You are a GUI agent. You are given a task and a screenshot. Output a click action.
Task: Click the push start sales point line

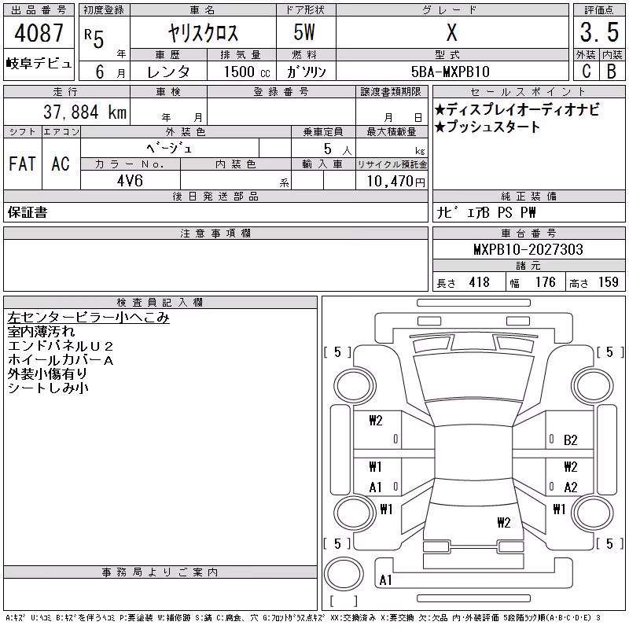487,127
